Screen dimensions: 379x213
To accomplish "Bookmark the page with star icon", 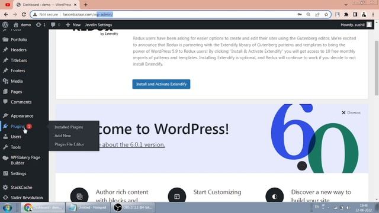I will [x=326, y=14].
